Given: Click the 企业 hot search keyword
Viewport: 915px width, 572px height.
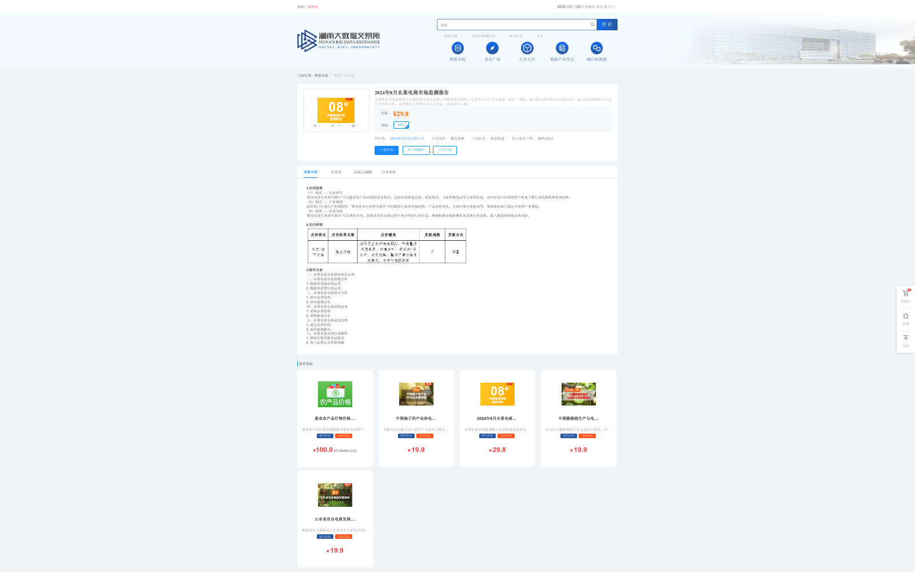Looking at the screenshot, I should point(540,36).
